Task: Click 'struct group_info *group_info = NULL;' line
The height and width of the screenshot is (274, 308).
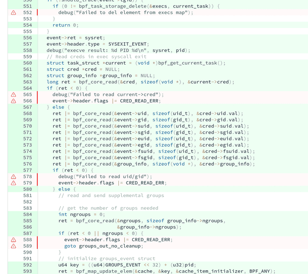Action: point(101,76)
